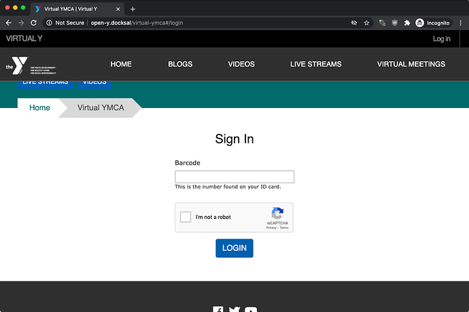Bookmark this page with the star icon
Image resolution: width=469 pixels, height=312 pixels.
pos(366,22)
